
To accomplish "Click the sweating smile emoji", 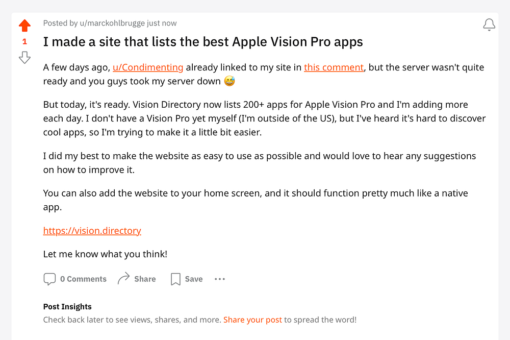I will 230,81.
